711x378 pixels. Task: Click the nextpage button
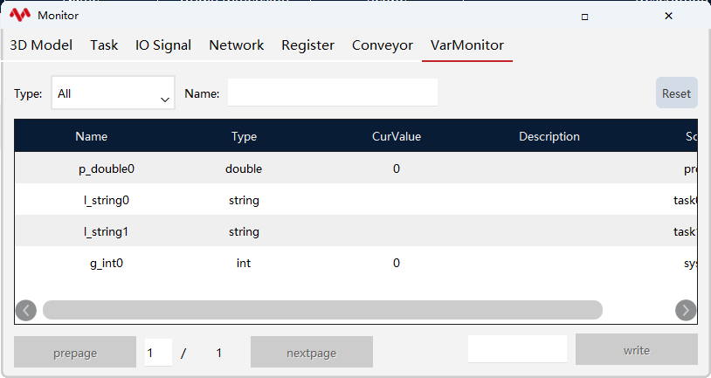[x=312, y=352]
